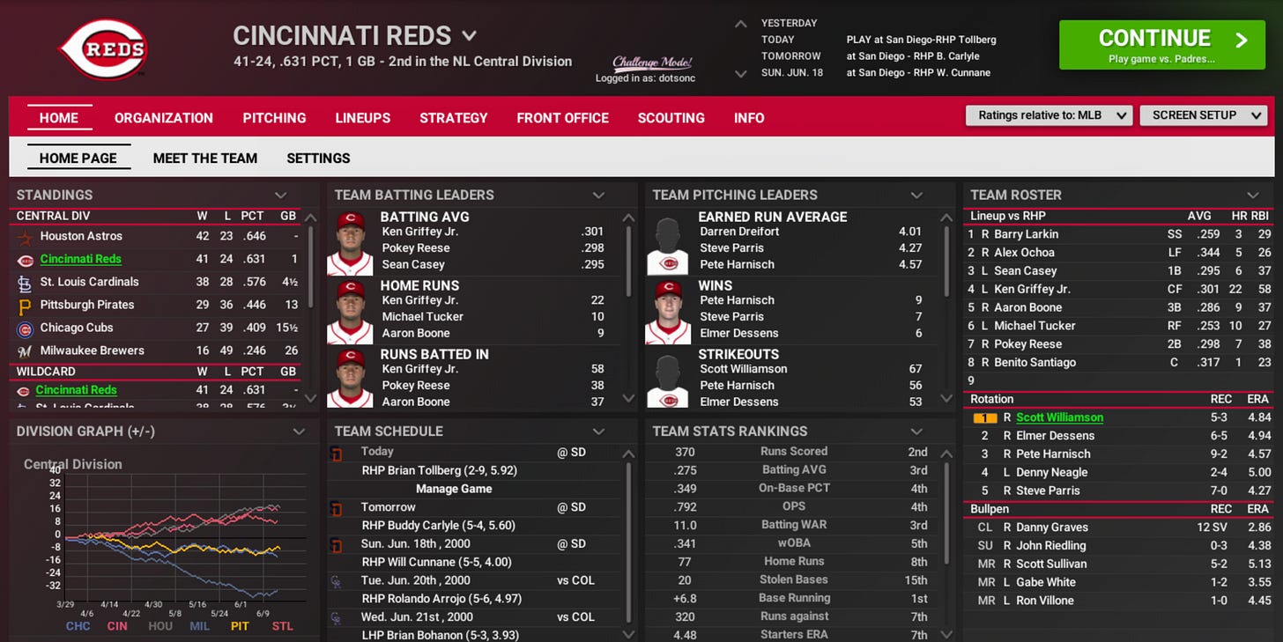
Task: Click the Team Pitching Leaders scroll down arrow
Action: pyautogui.click(x=946, y=398)
